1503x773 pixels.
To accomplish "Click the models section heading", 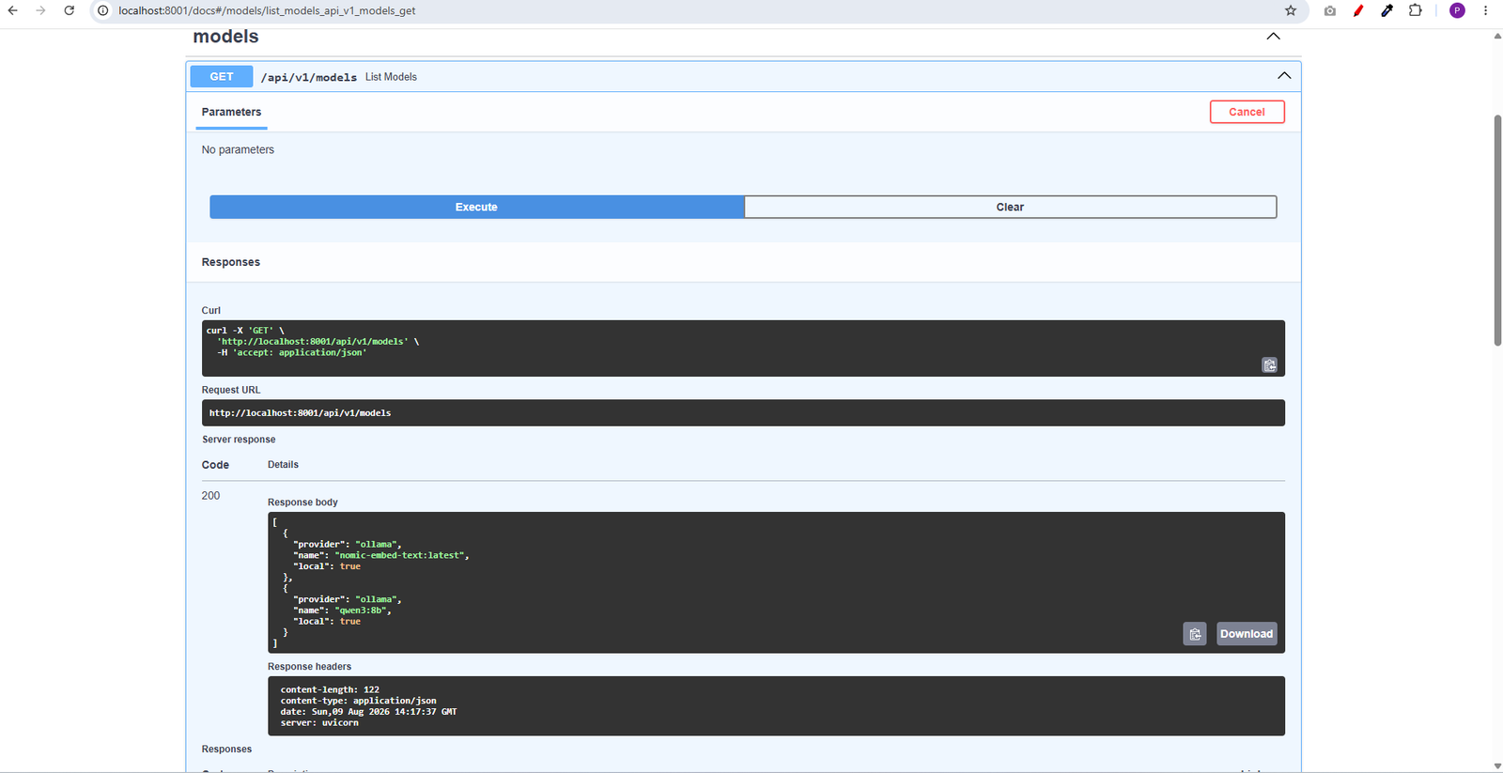I will pos(225,36).
